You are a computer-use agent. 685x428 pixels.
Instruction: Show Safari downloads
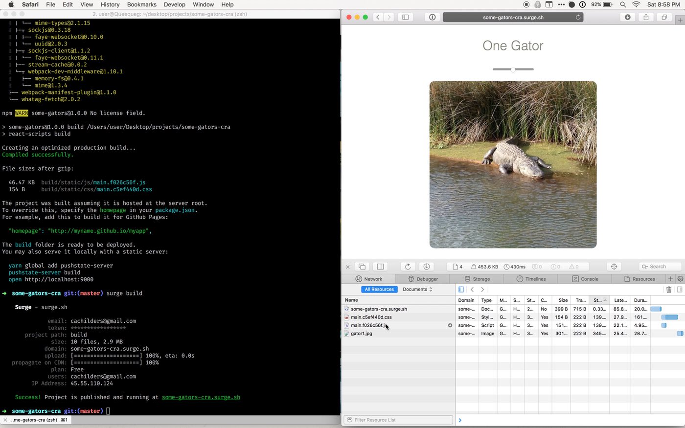[628, 17]
